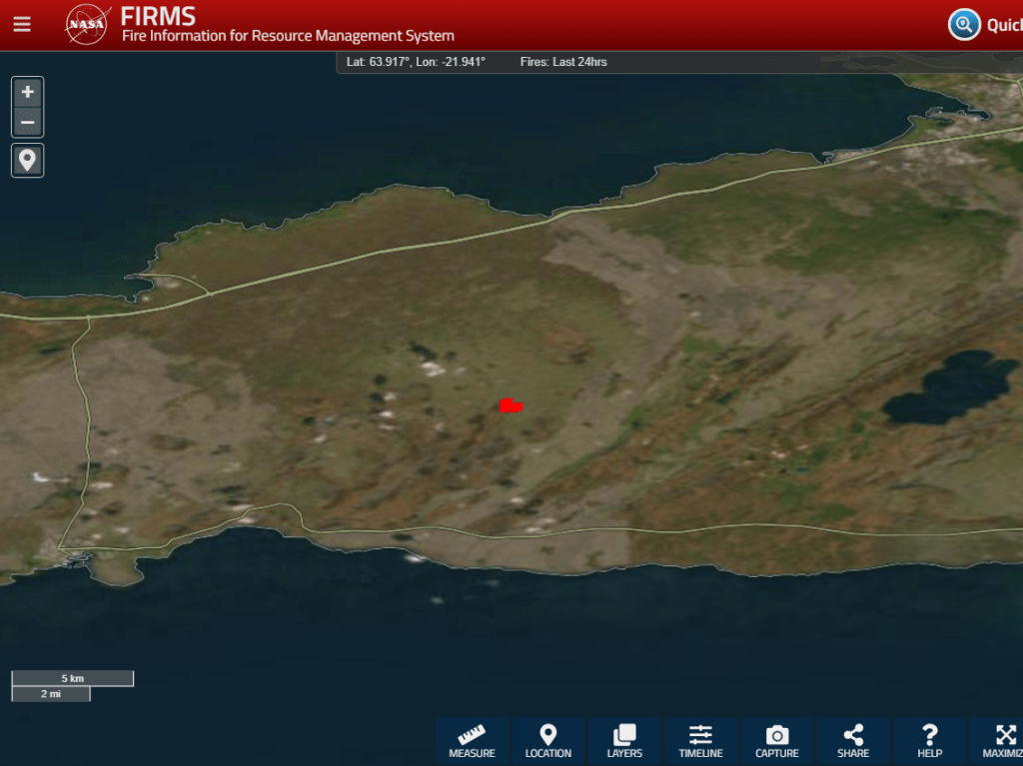Open the hamburger main menu
Viewport: 1023px width, 766px height.
[22, 24]
